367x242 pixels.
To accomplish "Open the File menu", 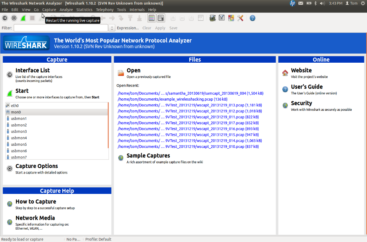I will 5,9.
